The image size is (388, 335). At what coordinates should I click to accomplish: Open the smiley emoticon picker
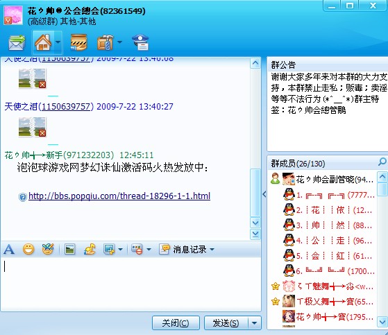pyautogui.click(x=28, y=249)
